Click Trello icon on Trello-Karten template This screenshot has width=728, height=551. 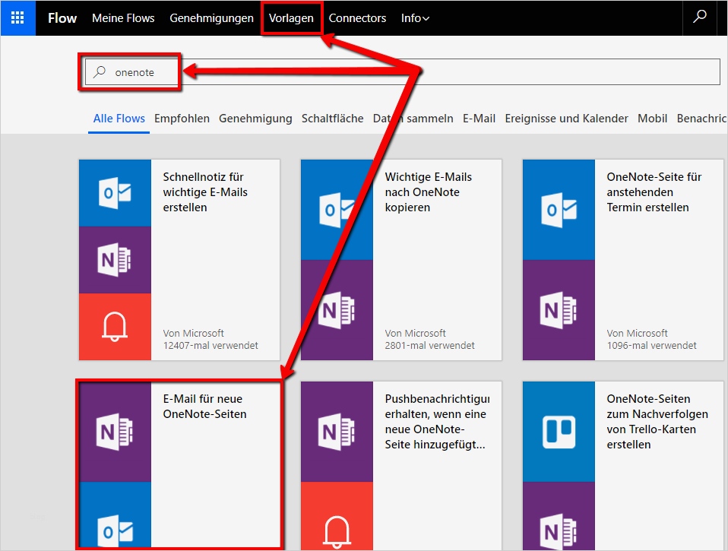click(x=559, y=431)
